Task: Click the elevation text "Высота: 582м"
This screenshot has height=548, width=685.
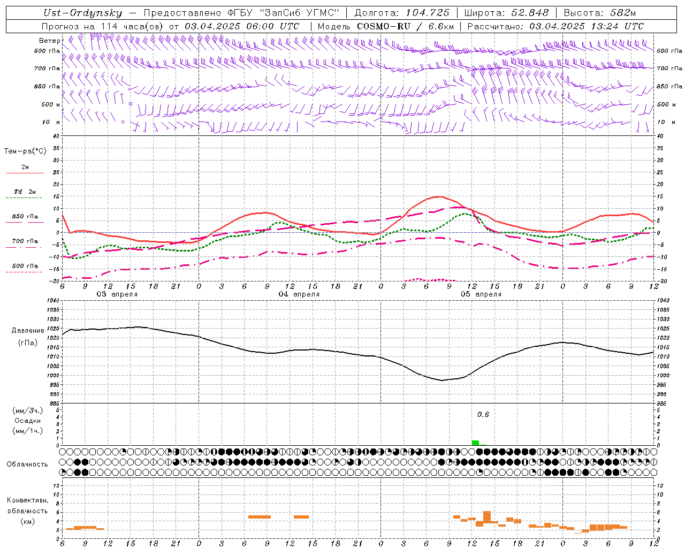Action: (x=599, y=13)
